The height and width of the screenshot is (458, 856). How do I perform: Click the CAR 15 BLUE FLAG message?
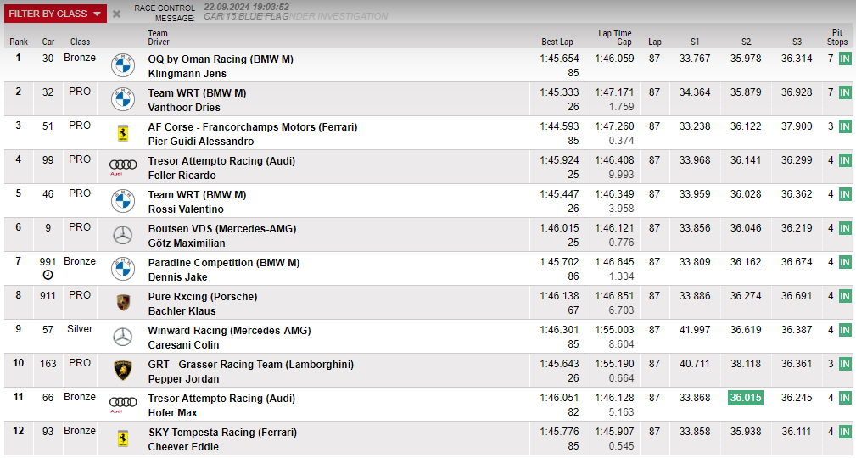coord(247,16)
